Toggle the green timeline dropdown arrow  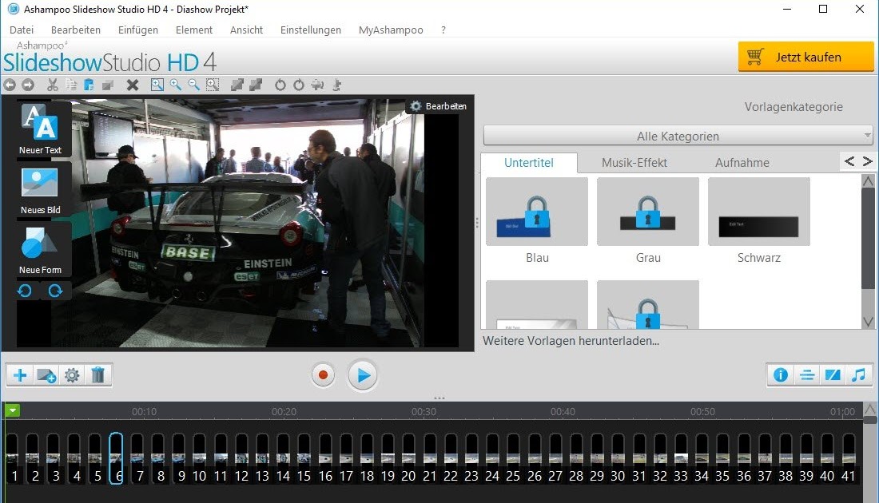12,410
